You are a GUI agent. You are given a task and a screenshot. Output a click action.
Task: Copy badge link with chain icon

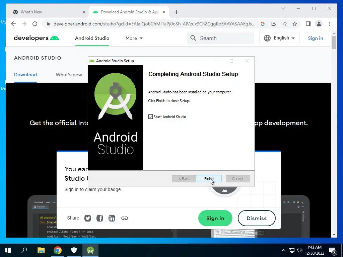pos(125,218)
